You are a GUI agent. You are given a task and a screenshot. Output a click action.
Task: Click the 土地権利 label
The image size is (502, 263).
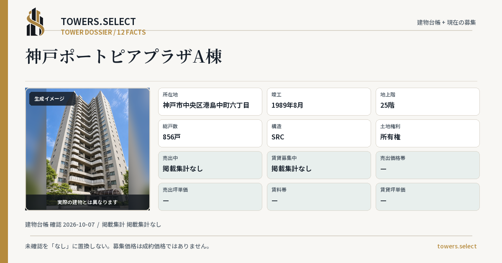coord(390,126)
